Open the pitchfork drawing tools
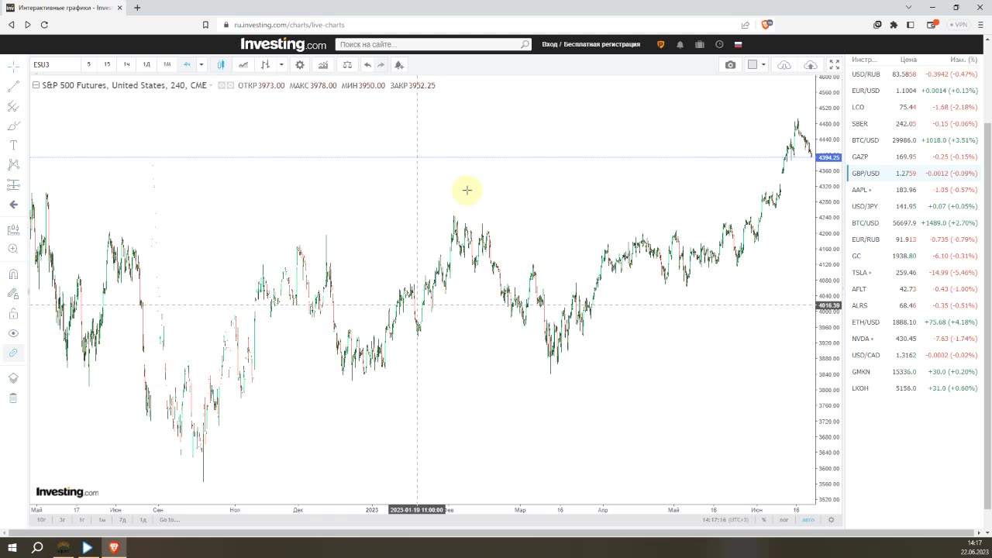This screenshot has height=558, width=992. click(13, 106)
